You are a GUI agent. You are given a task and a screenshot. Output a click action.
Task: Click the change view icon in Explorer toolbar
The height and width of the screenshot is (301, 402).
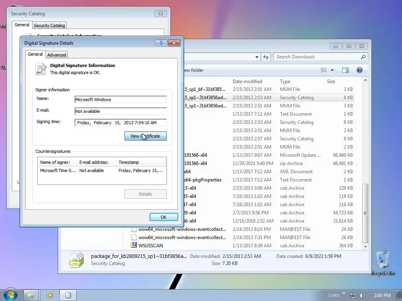pos(324,70)
